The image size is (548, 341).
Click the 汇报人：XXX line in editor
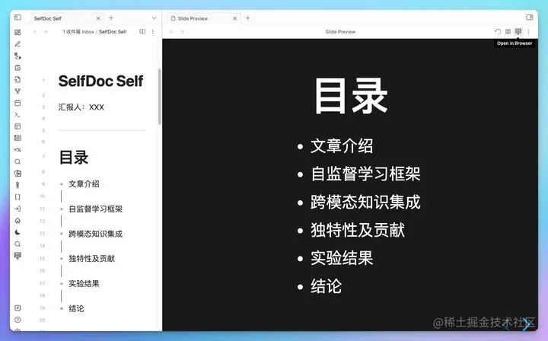(x=81, y=107)
